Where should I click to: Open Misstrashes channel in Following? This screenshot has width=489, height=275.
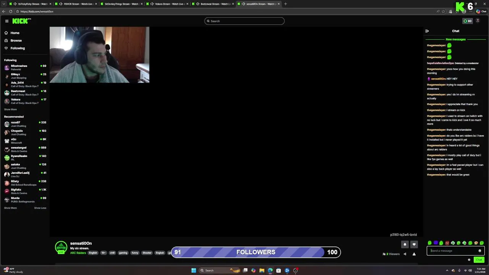click(x=25, y=68)
